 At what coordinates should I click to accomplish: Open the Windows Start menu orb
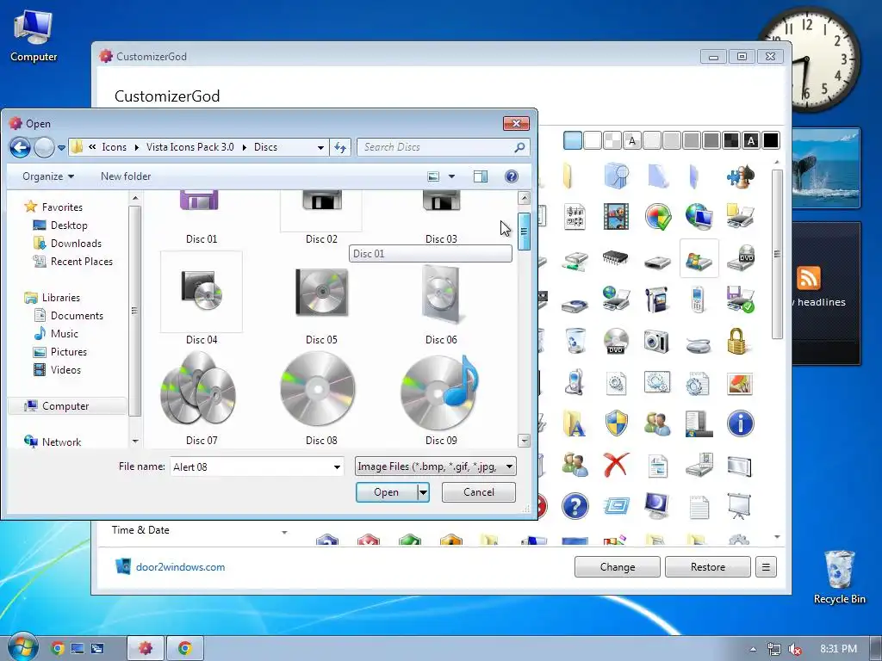(22, 649)
